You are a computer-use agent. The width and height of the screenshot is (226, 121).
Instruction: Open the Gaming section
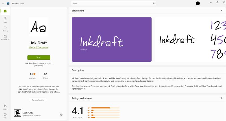pyautogui.click(x=5, y=29)
